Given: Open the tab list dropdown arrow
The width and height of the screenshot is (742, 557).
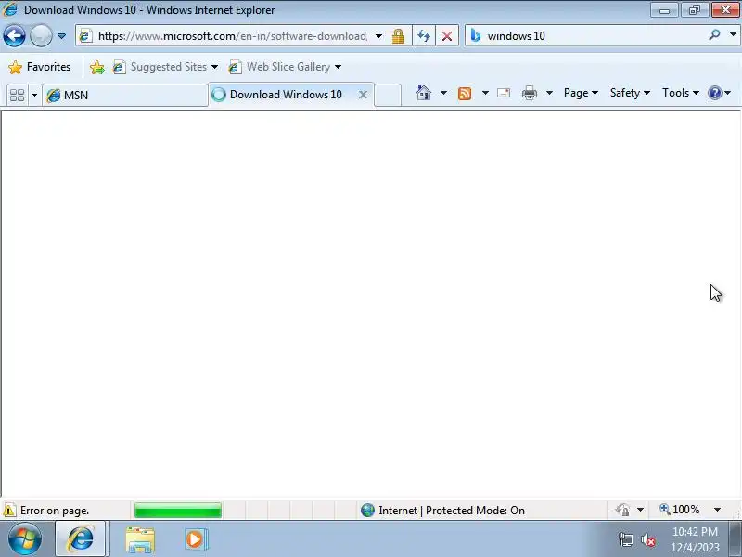Looking at the screenshot, I should coord(34,96).
